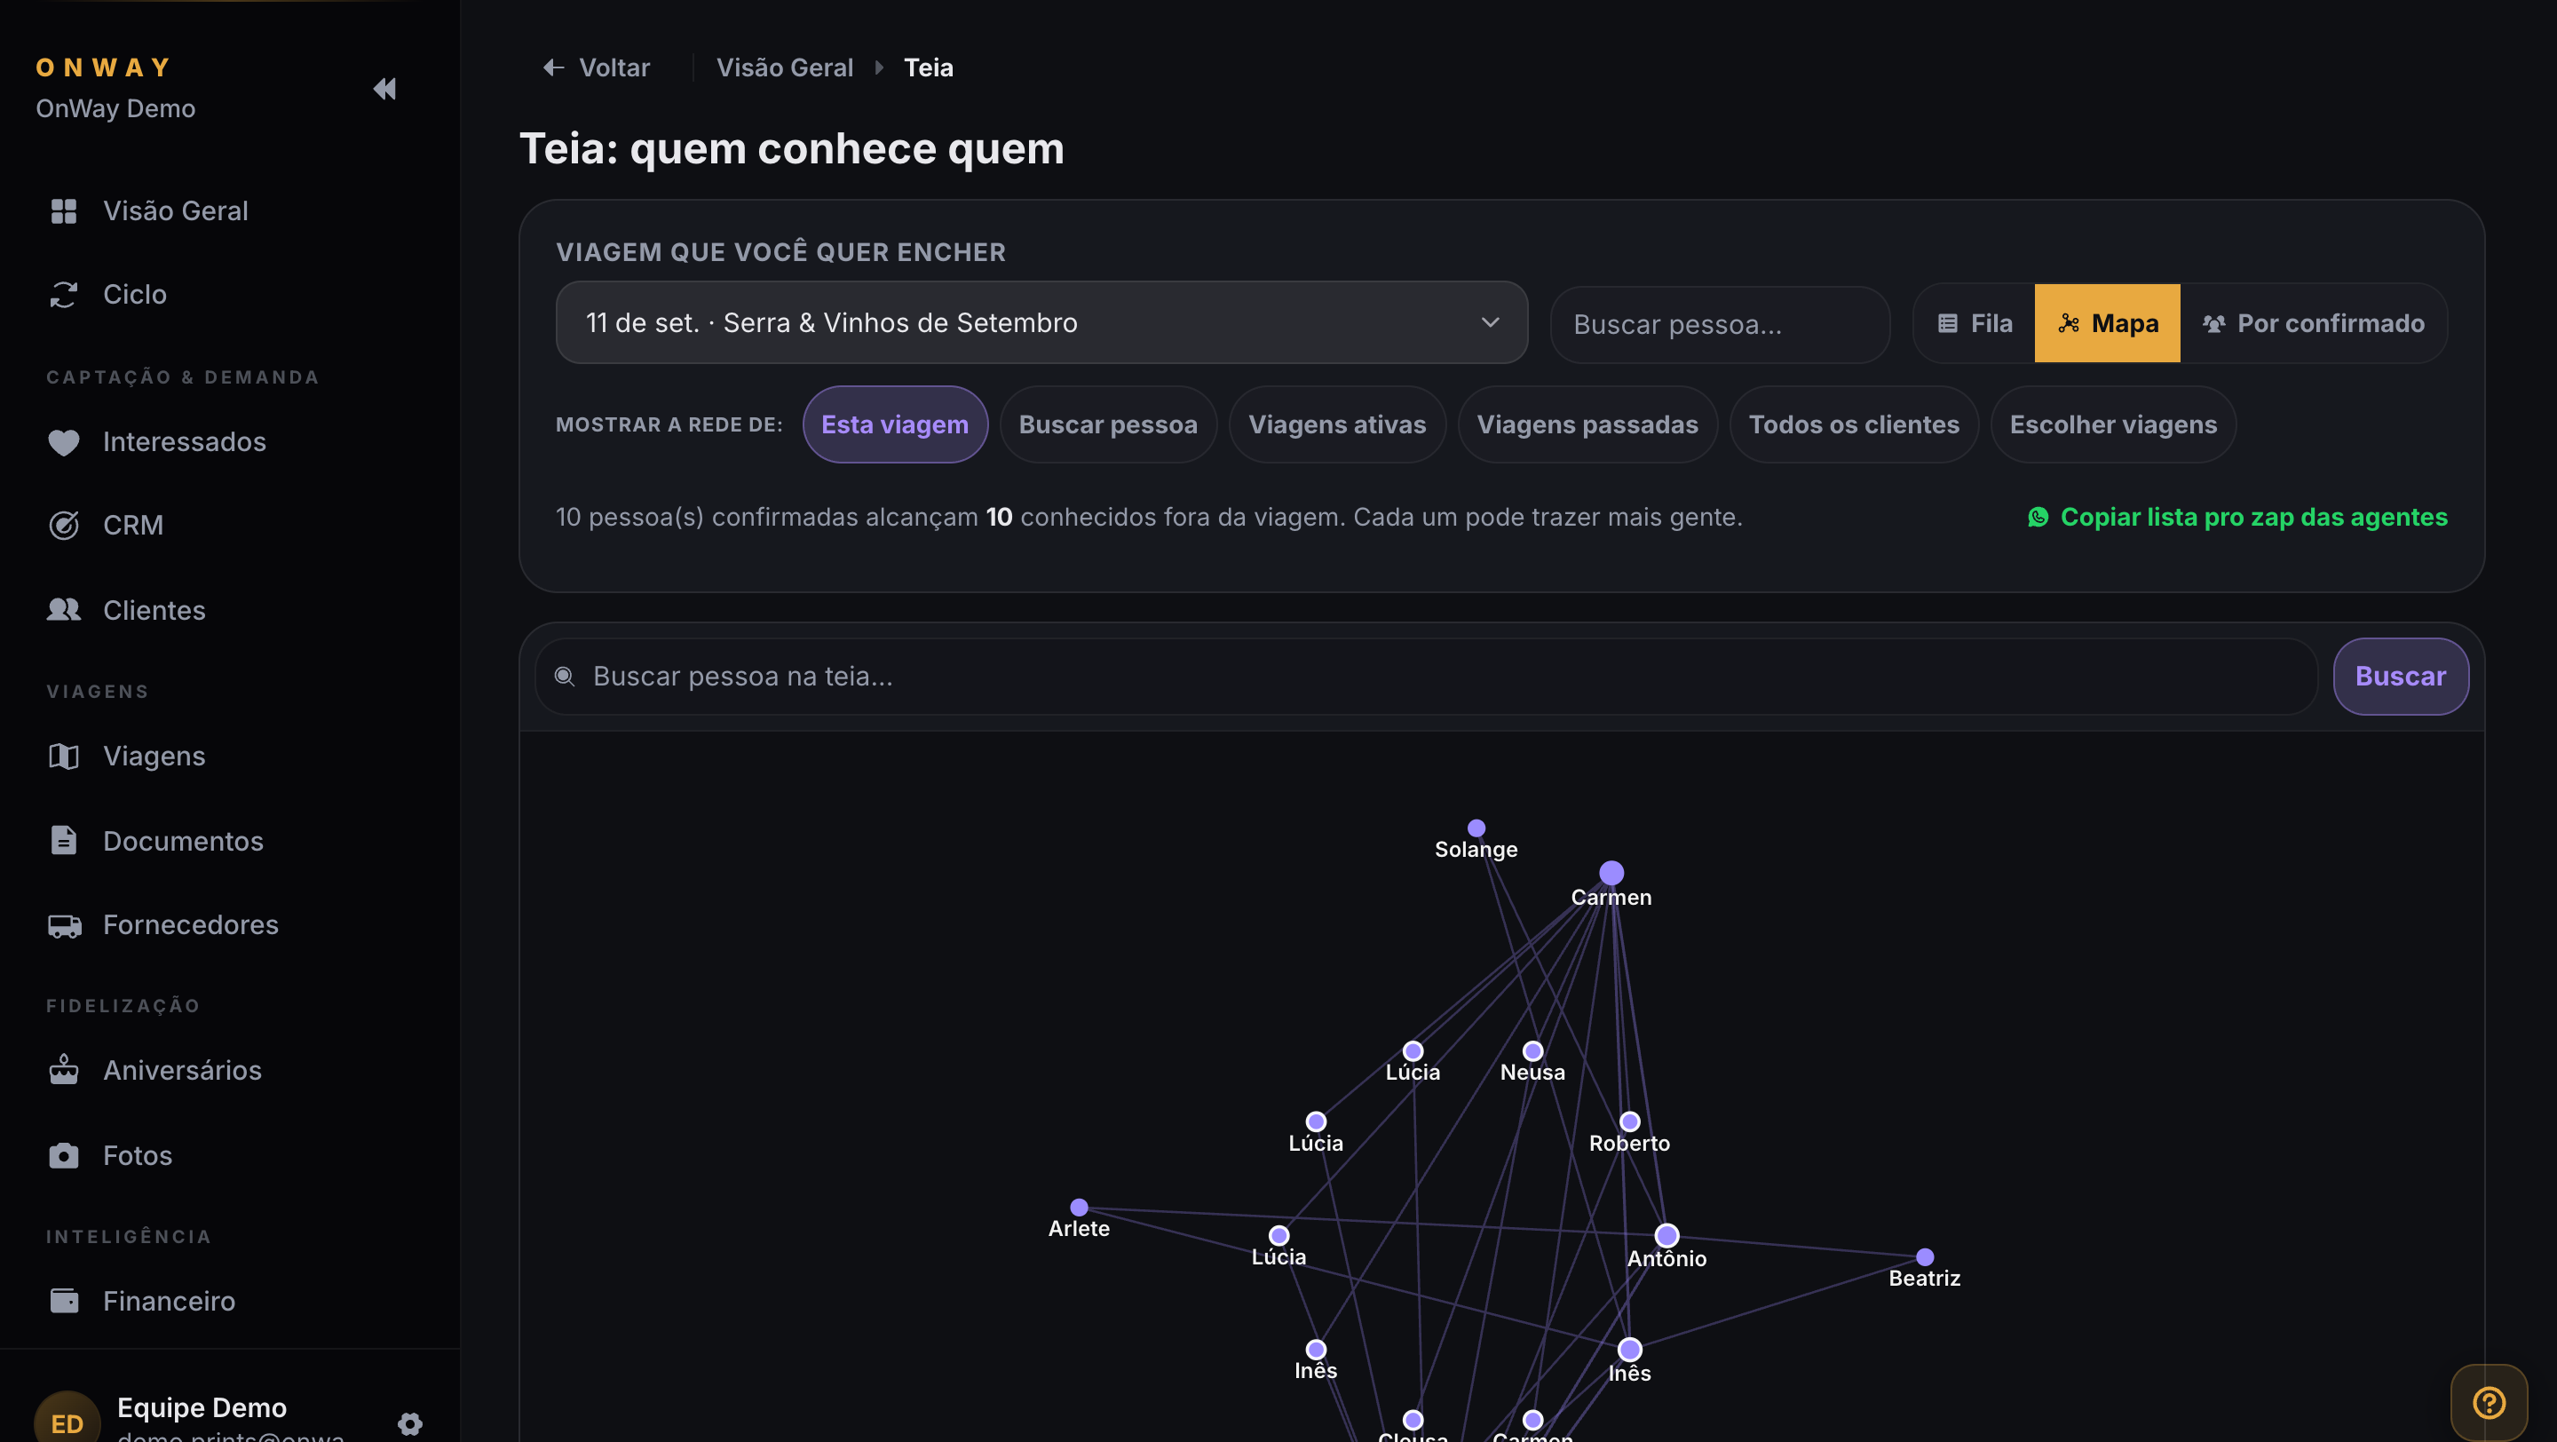Viewport: 2557px width, 1442px height.
Task: Go to Clientes in the sidebar
Action: (x=154, y=609)
